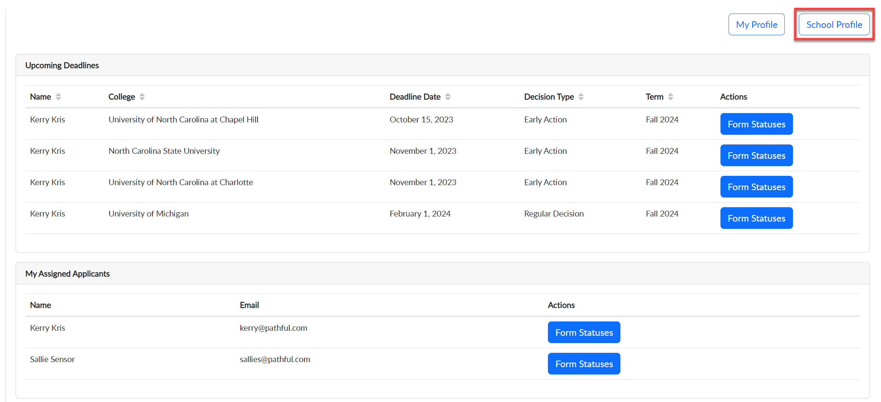The height and width of the screenshot is (402, 881).
Task: Sort deadlines by College column arrows
Action: pos(142,97)
